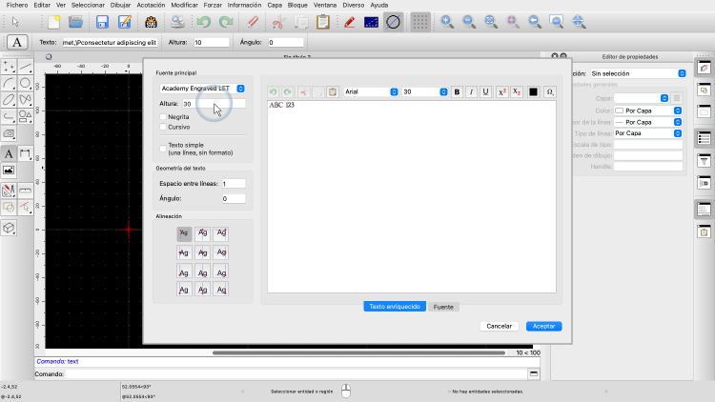This screenshot has height=402, width=715.
Task: Insert special character with Omega button
Action: click(549, 91)
